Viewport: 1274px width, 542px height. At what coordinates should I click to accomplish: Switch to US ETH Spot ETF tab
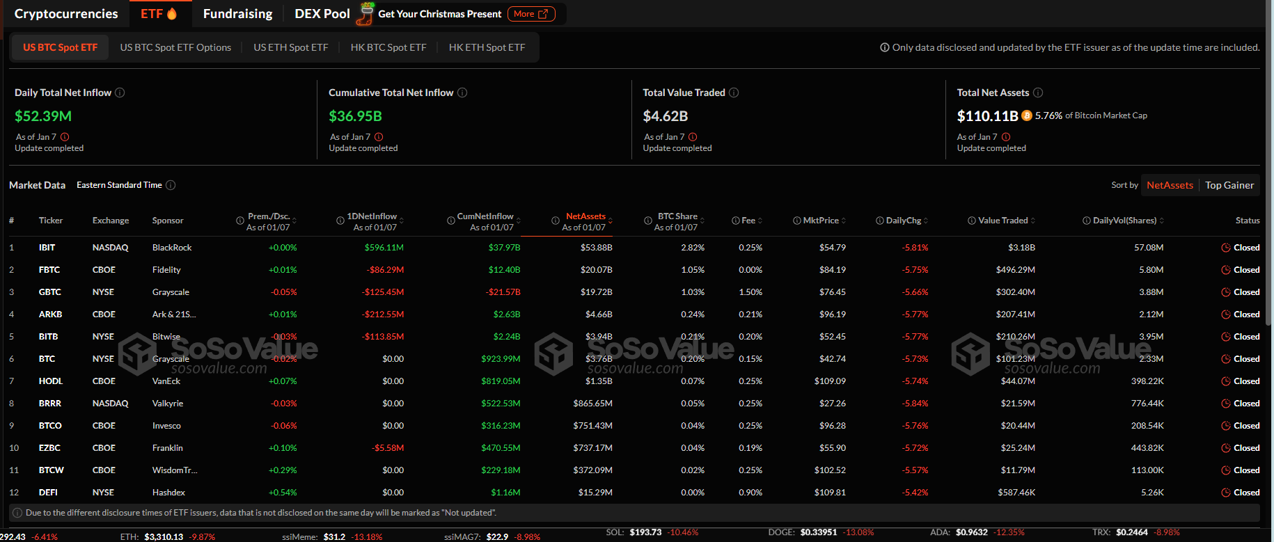tap(291, 47)
